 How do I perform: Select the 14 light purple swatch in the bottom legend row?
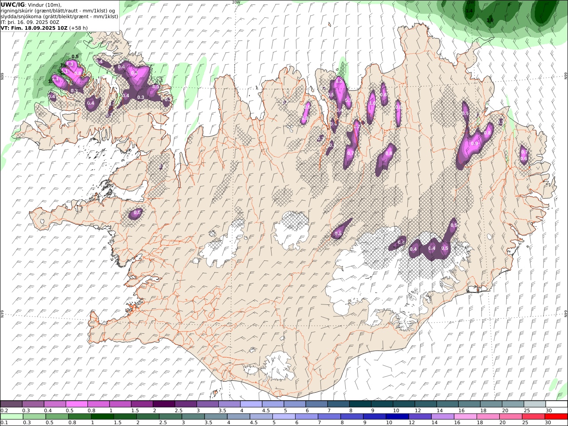(x=443, y=416)
